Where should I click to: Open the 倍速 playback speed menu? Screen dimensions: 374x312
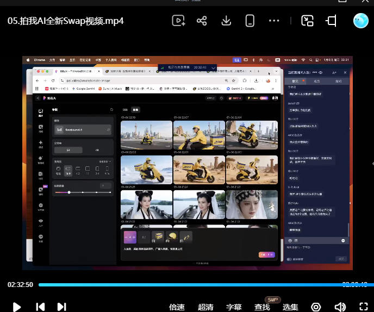click(177, 307)
